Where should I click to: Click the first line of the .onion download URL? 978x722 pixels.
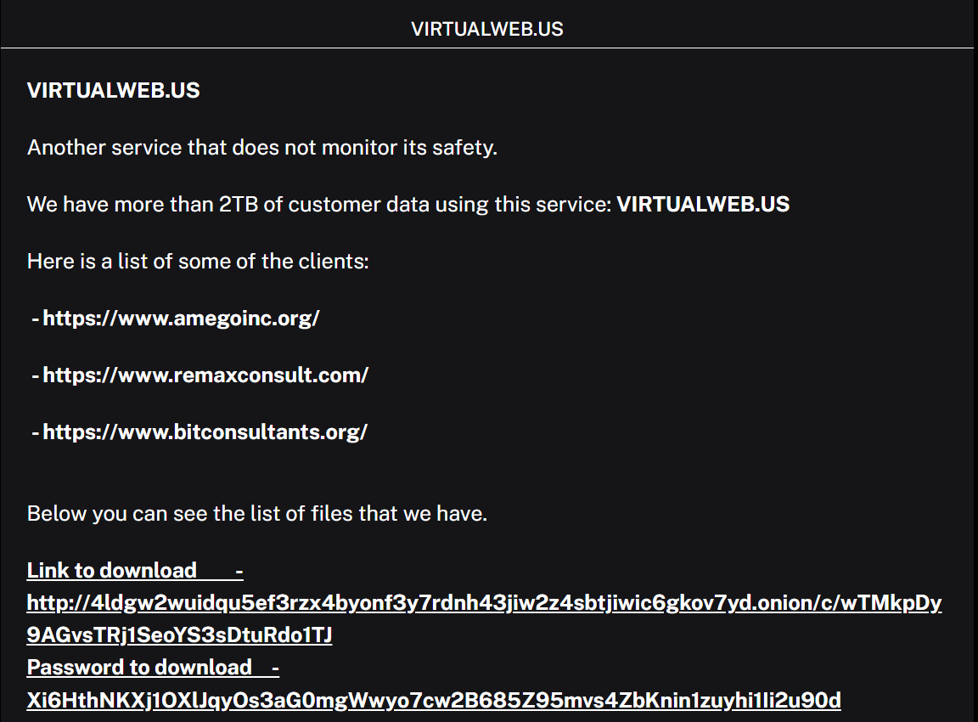click(484, 603)
